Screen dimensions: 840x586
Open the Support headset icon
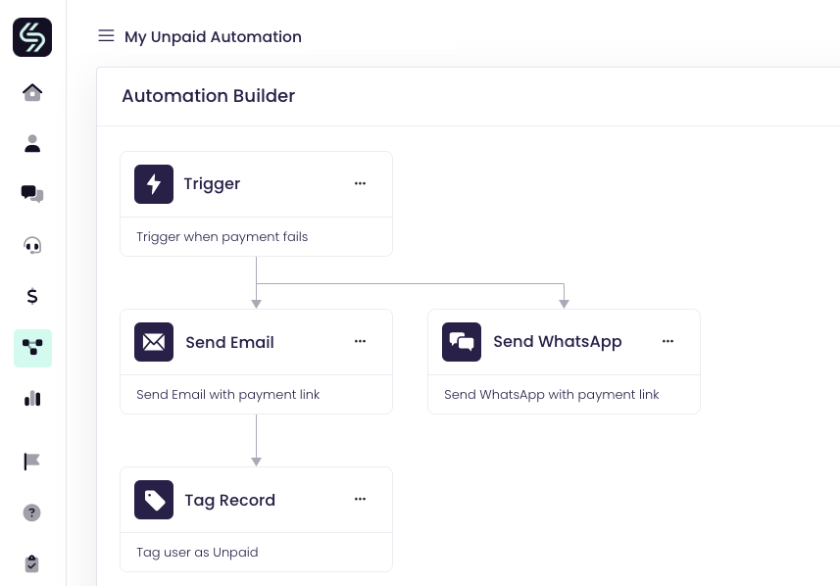32,245
